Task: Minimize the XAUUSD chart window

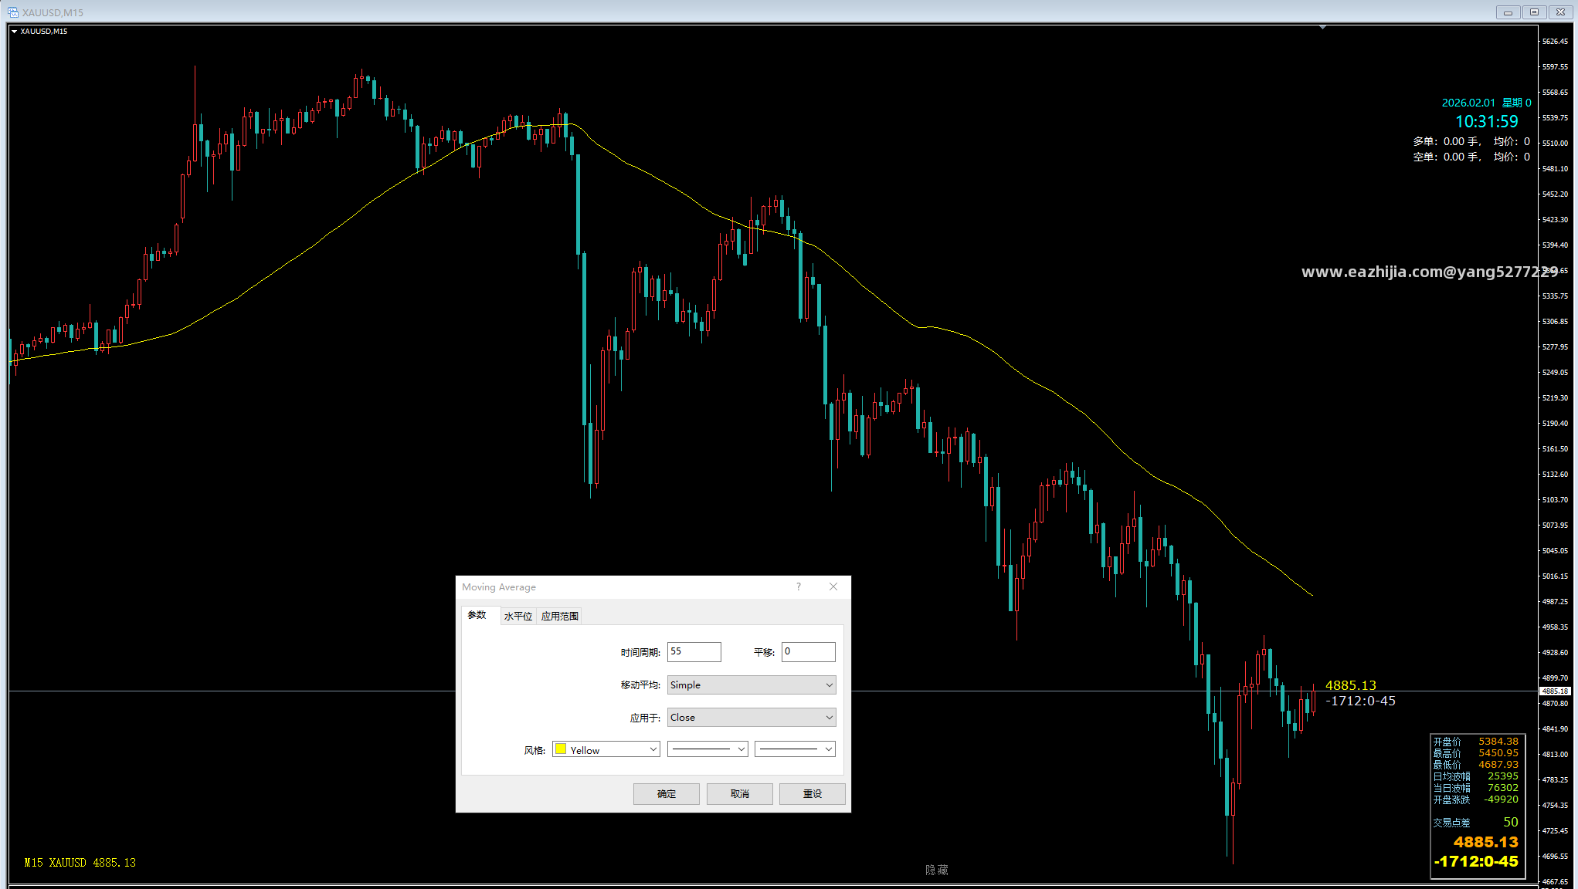Action: point(1507,12)
